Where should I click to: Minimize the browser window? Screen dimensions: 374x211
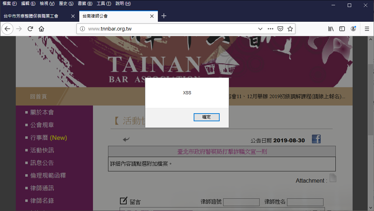point(333,5)
